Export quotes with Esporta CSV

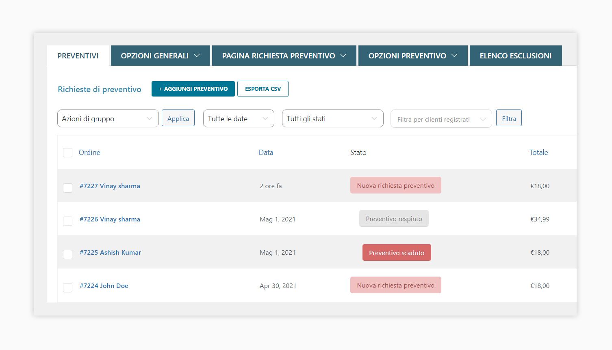(263, 89)
